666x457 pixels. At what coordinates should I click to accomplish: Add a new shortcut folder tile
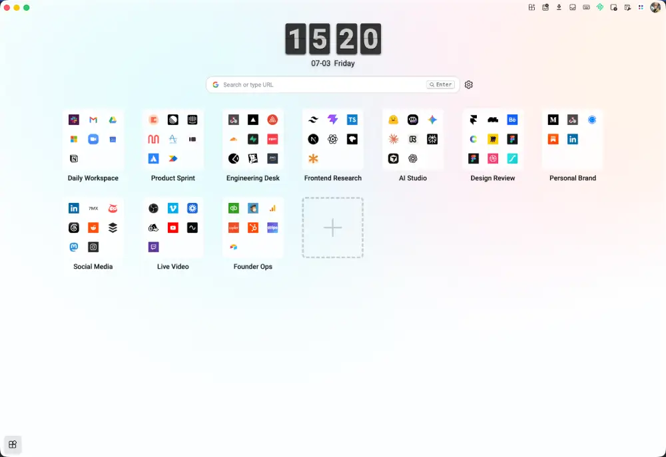333,228
